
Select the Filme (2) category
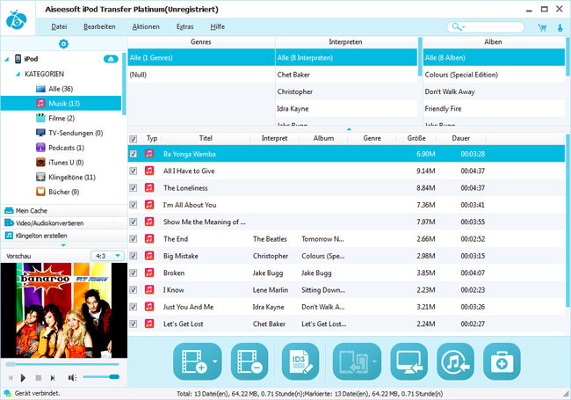(x=61, y=118)
